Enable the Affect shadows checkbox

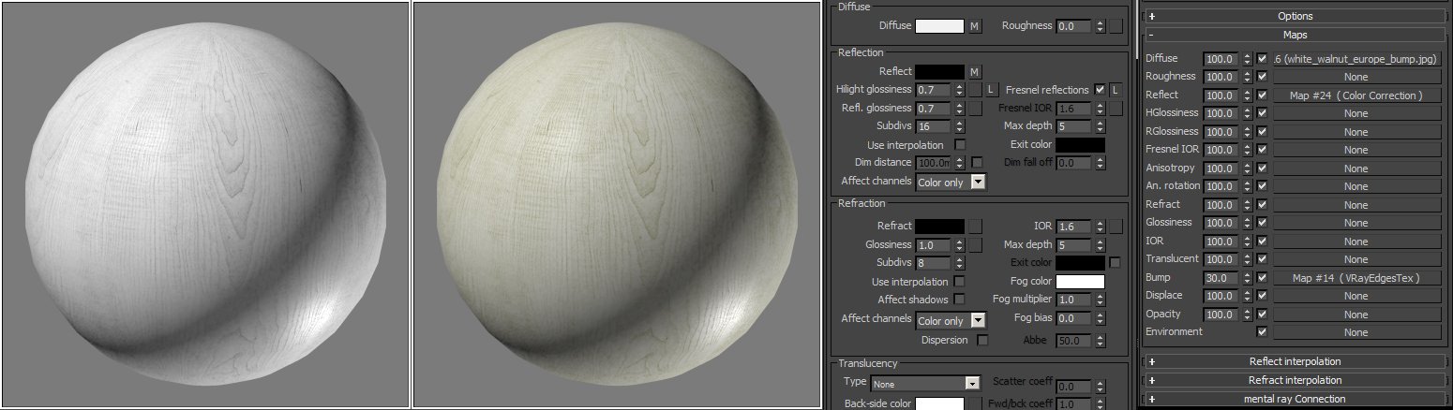(959, 300)
